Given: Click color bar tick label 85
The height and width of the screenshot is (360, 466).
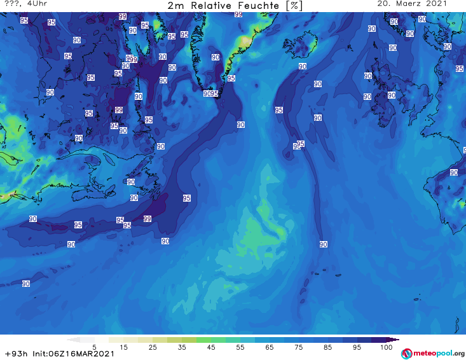Looking at the screenshot, I should click(x=328, y=347).
